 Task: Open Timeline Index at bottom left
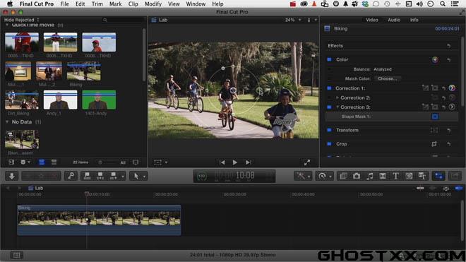click(16, 255)
